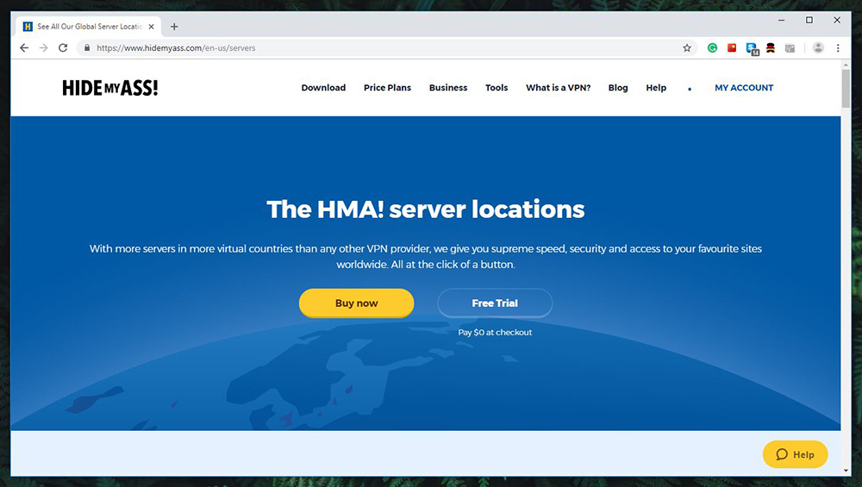Go back using the browser back arrow
This screenshot has height=487, width=862.
pyautogui.click(x=24, y=47)
